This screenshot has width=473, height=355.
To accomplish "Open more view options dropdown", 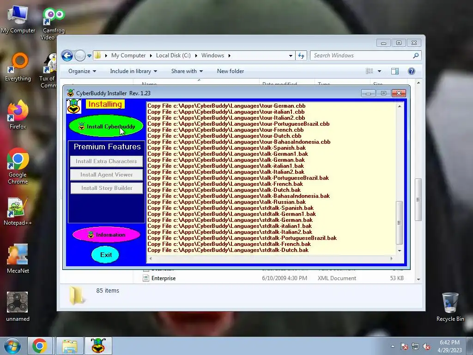I will [380, 71].
